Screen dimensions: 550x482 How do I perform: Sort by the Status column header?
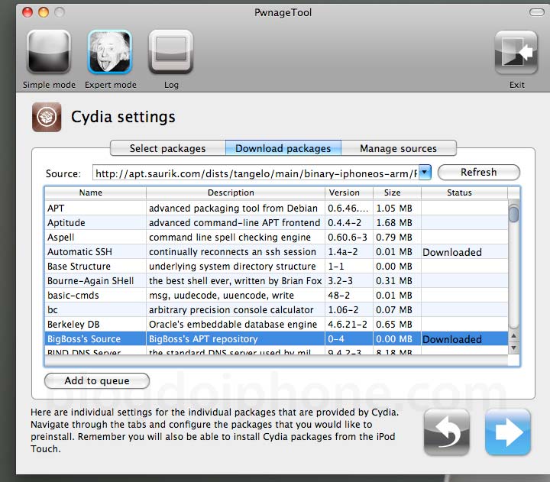(x=464, y=192)
